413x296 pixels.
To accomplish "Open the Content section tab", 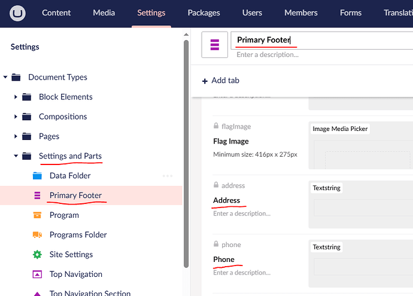I will (x=56, y=13).
